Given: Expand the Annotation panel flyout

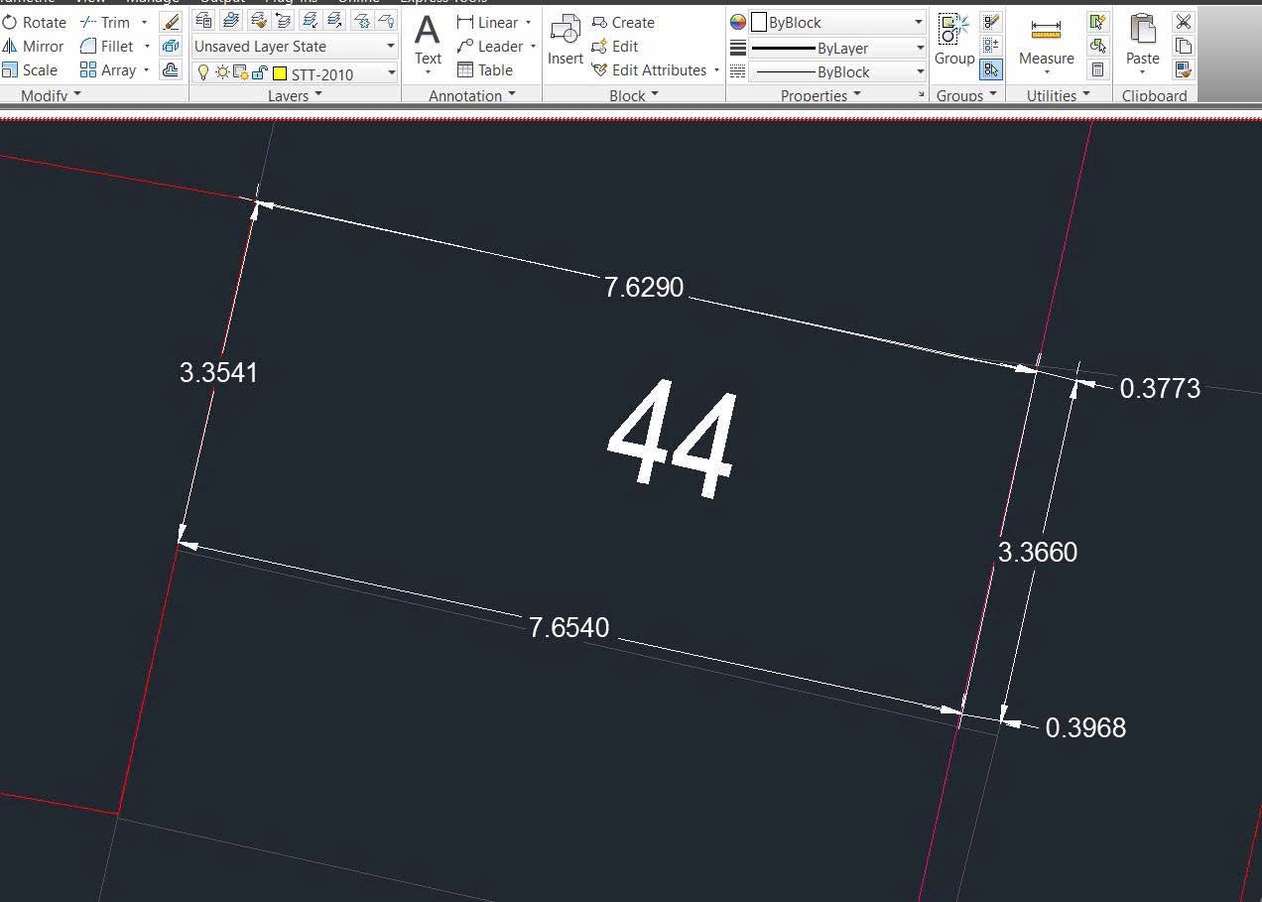Looking at the screenshot, I should (x=472, y=95).
